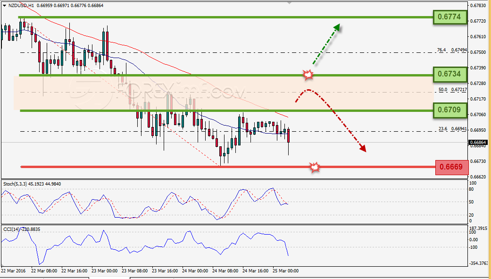Image resolution: width=491 pixels, height=279 pixels.
Task: Click 0.67720 on the price scale
Action: click(478, 21)
